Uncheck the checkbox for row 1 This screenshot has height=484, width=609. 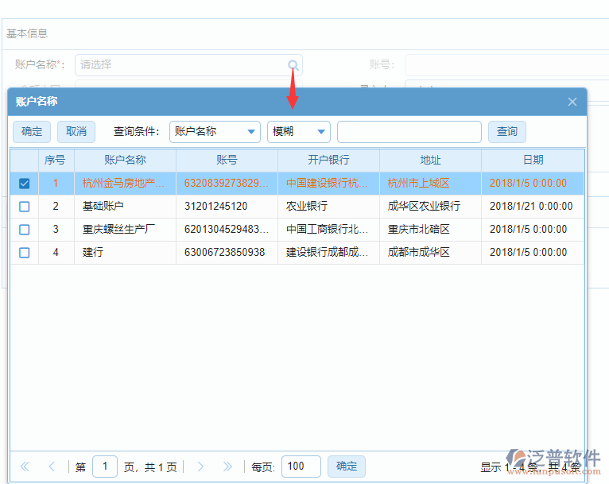(24, 184)
